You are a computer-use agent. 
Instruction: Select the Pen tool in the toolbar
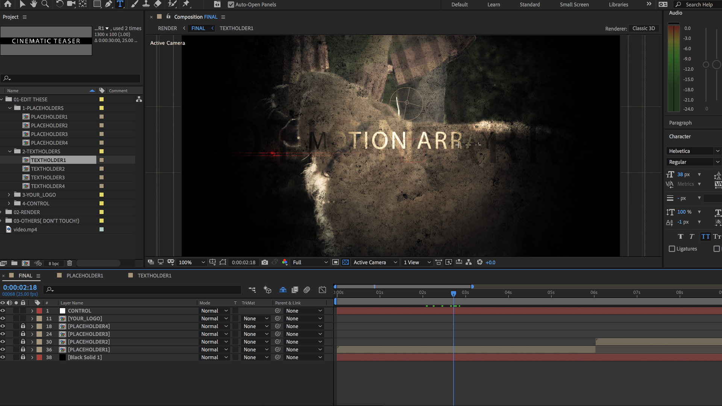pos(109,4)
